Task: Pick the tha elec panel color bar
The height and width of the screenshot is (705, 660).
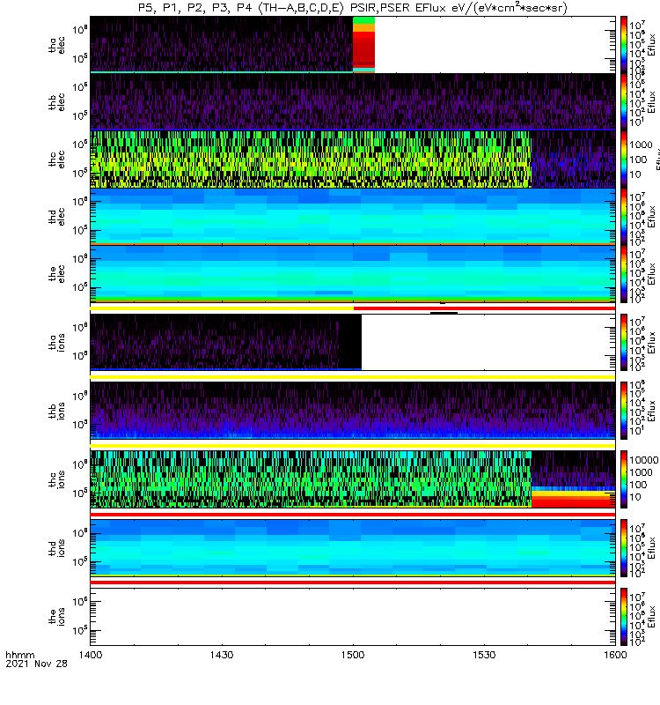Action: point(624,45)
